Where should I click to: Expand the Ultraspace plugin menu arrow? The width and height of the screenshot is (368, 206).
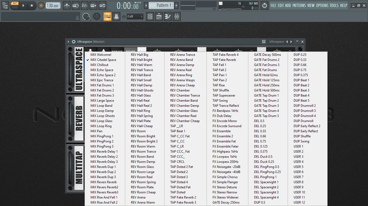tap(68, 42)
